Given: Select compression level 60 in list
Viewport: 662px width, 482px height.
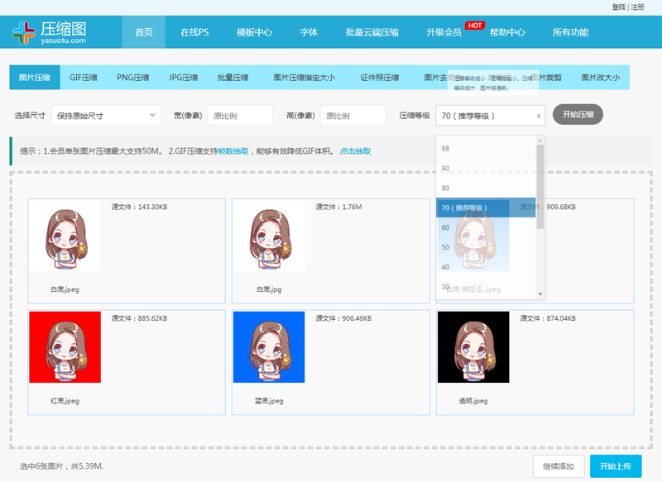Looking at the screenshot, I should (x=486, y=227).
